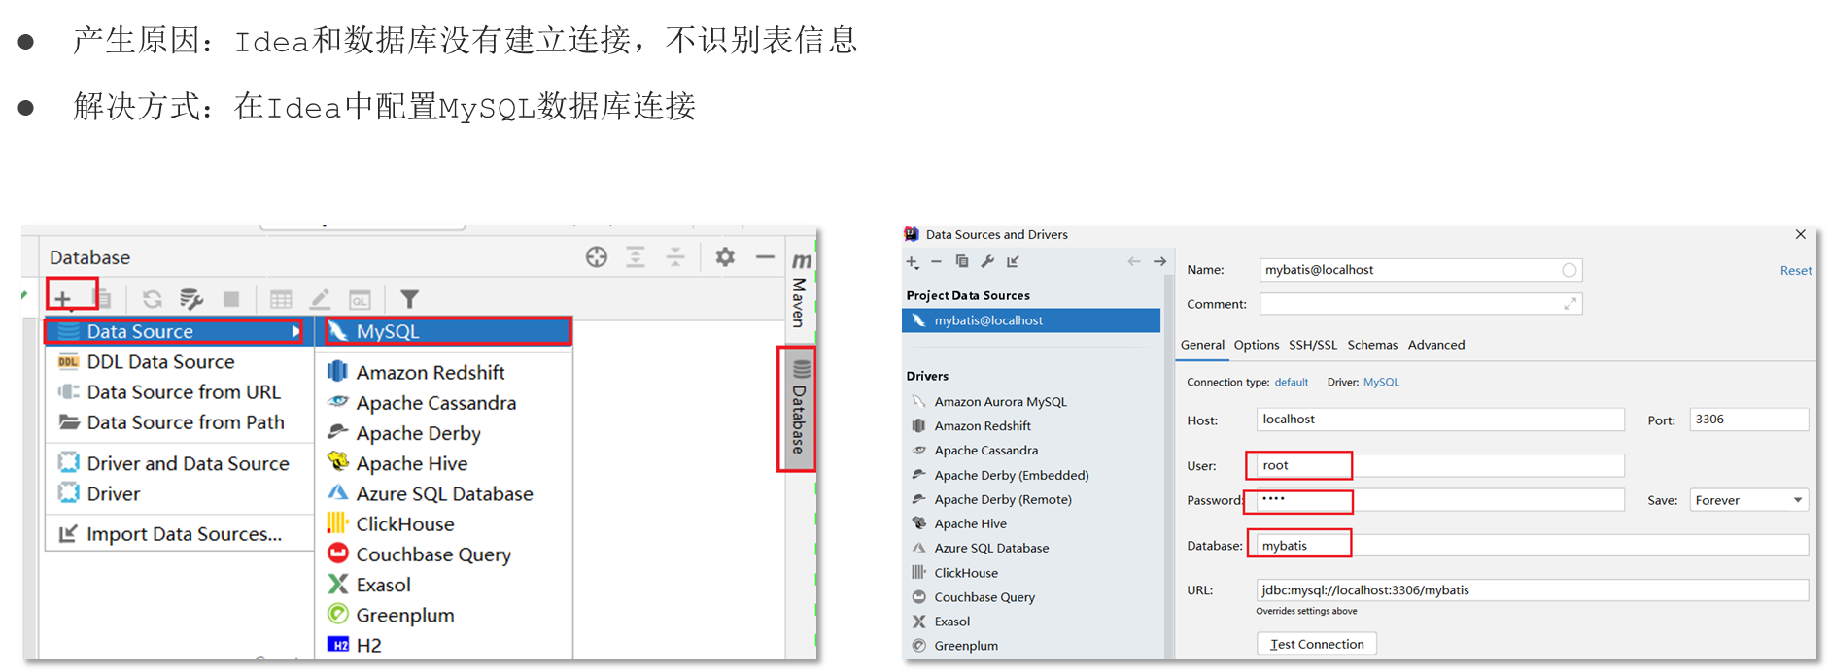Select Driver and Data Source entry
The width and height of the screenshot is (1829, 672).
pos(178,464)
